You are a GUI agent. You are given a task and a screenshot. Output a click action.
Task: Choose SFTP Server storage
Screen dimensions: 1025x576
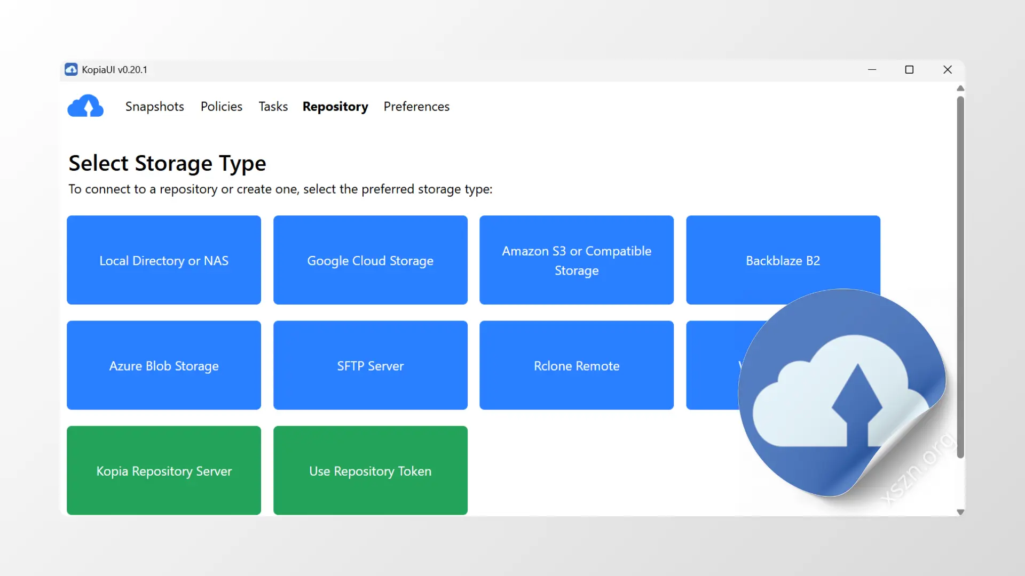pyautogui.click(x=370, y=365)
